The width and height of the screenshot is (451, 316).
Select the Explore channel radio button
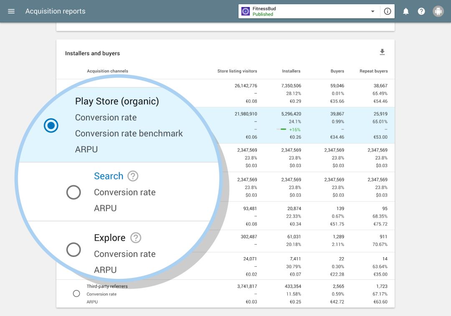[73, 250]
